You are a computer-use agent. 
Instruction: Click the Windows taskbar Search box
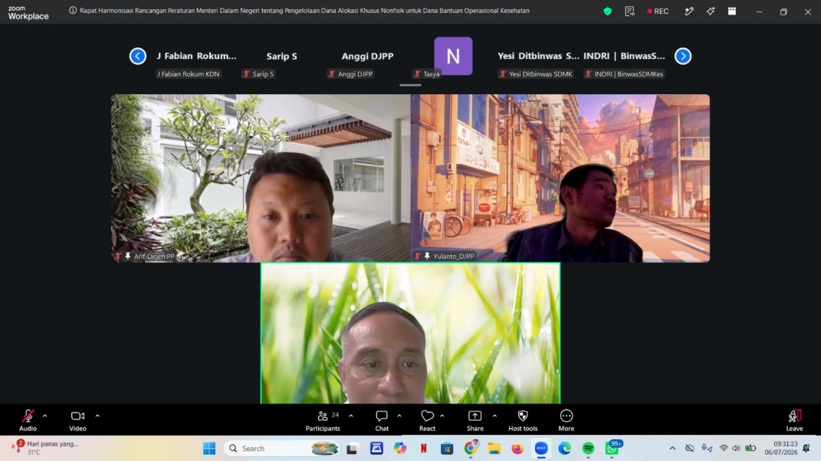click(x=281, y=449)
